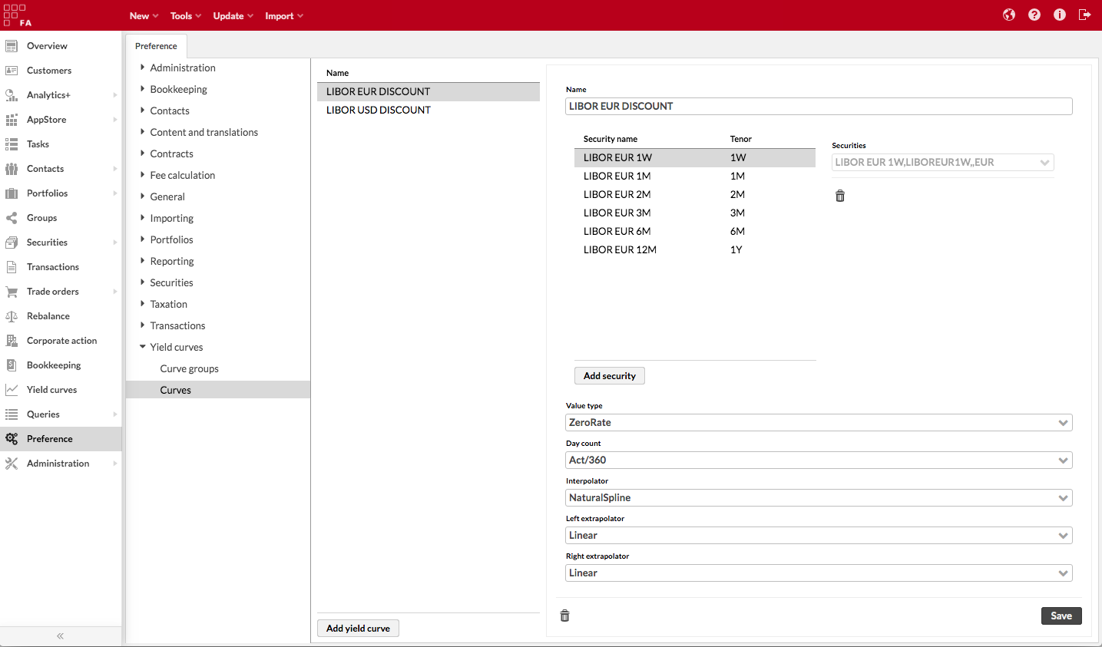
Task: Click the AppStore grid icon
Action: click(12, 120)
